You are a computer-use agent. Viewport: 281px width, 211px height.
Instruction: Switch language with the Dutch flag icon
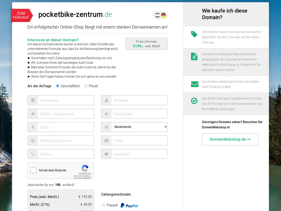(x=158, y=15)
